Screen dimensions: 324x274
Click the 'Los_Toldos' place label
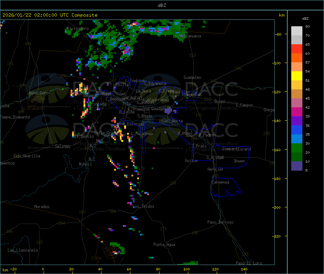143,206
